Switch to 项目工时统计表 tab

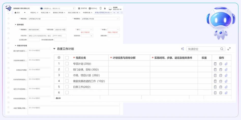pos(73,13)
